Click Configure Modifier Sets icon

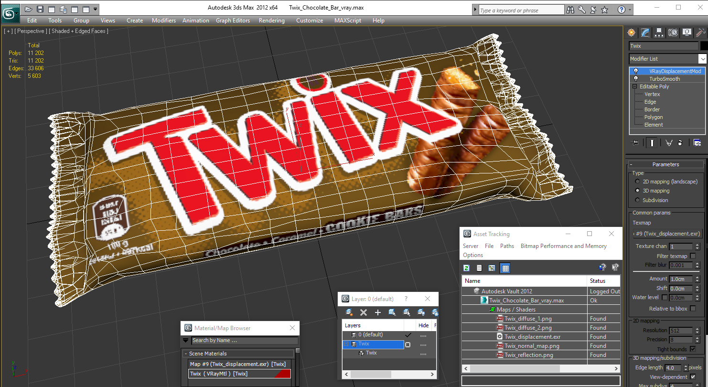point(697,143)
